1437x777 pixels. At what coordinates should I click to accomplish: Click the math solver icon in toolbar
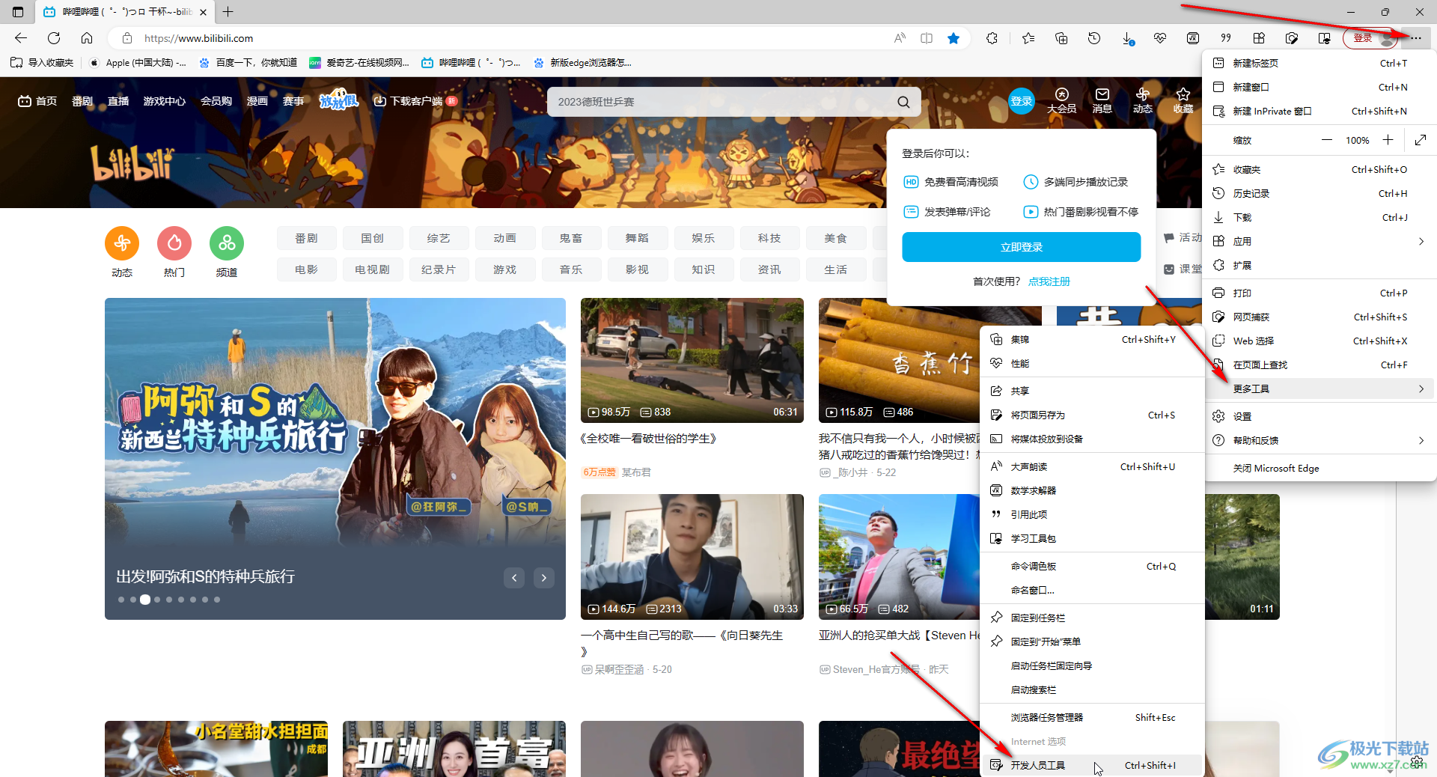tap(1193, 38)
